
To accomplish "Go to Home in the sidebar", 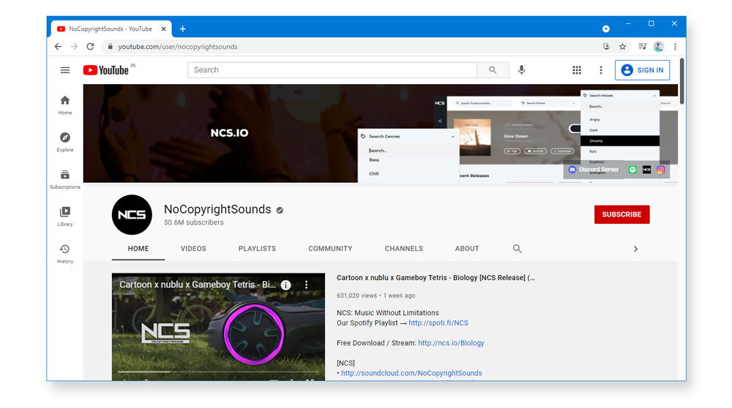I will [65, 105].
